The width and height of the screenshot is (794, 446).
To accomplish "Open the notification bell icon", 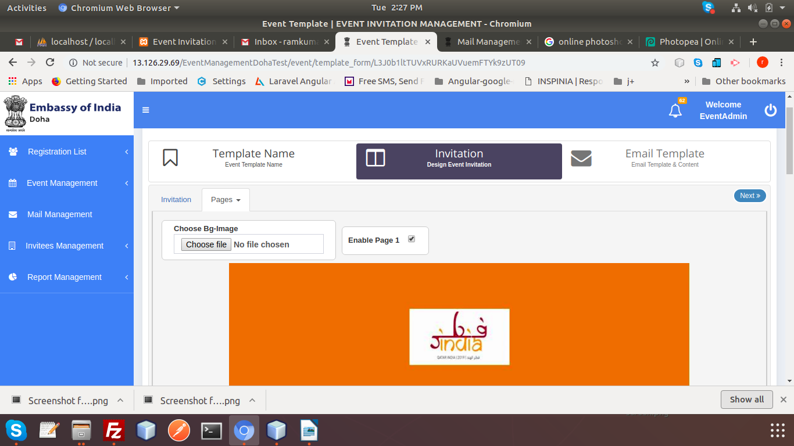I will click(675, 110).
